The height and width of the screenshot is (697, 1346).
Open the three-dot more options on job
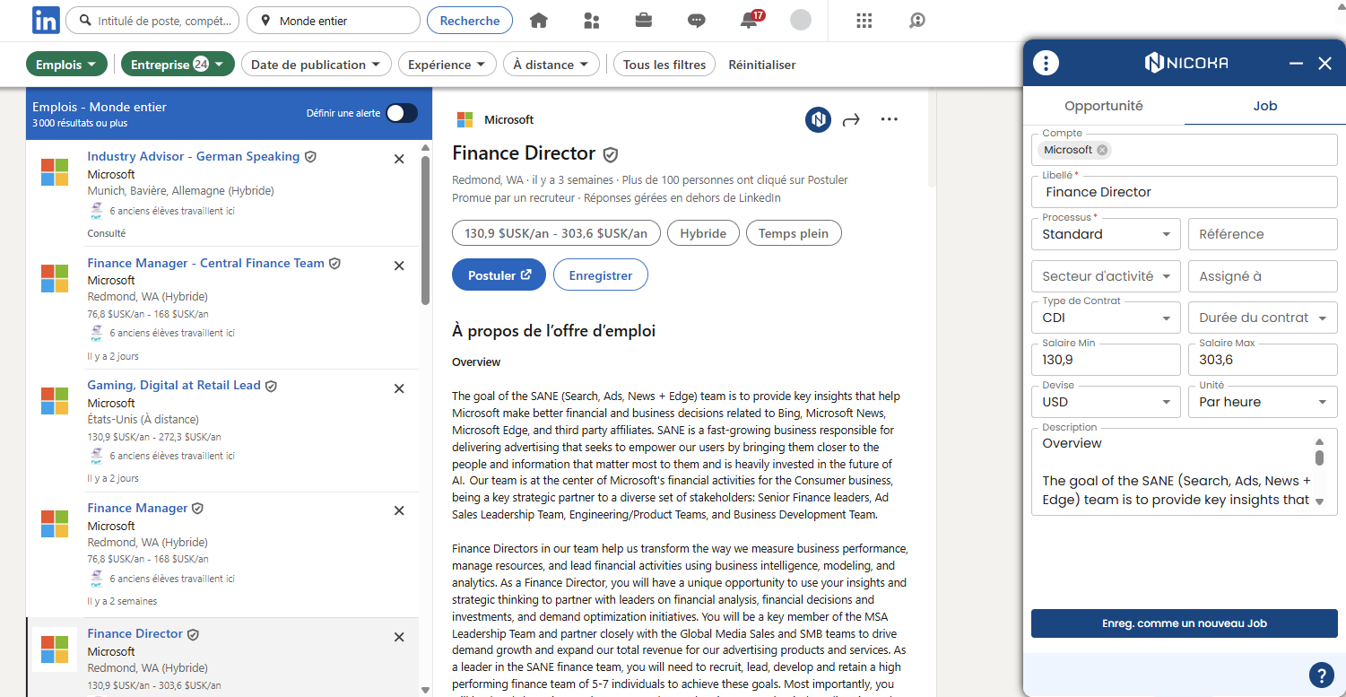[889, 119]
